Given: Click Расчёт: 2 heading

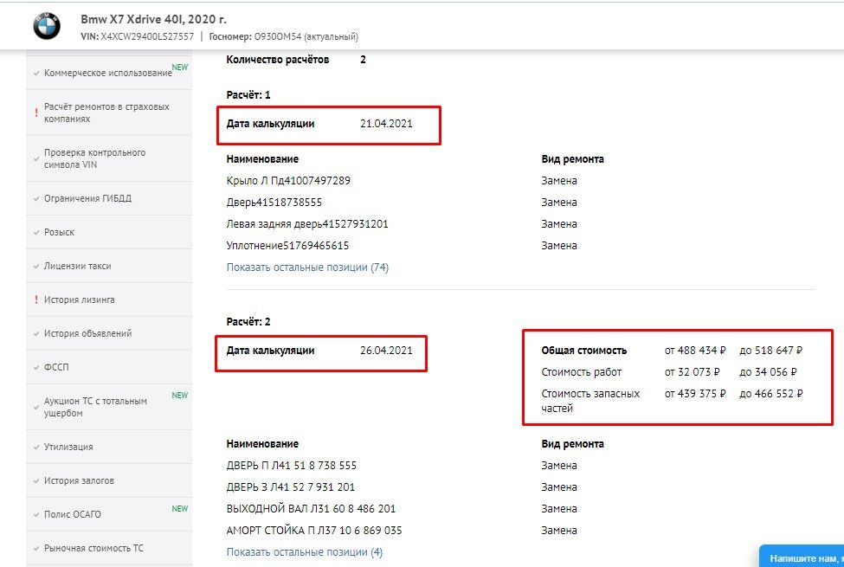Looking at the screenshot, I should [248, 322].
